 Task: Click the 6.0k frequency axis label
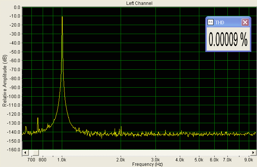click(214, 160)
